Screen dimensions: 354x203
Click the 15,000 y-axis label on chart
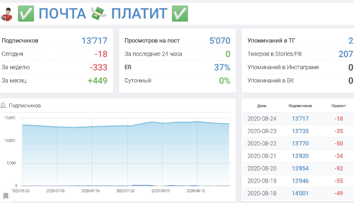click(x=10, y=117)
